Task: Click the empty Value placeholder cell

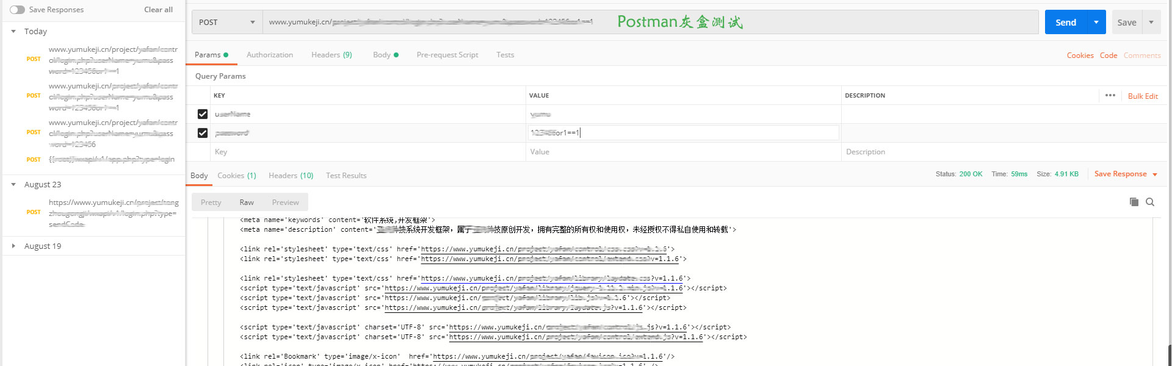Action: pos(684,152)
